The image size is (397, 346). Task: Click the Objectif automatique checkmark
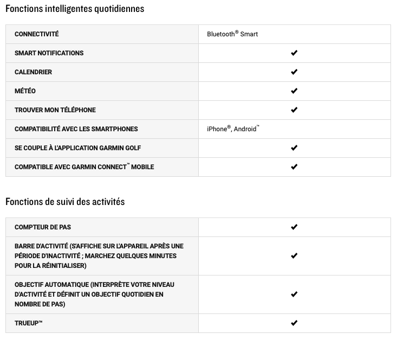[294, 294]
